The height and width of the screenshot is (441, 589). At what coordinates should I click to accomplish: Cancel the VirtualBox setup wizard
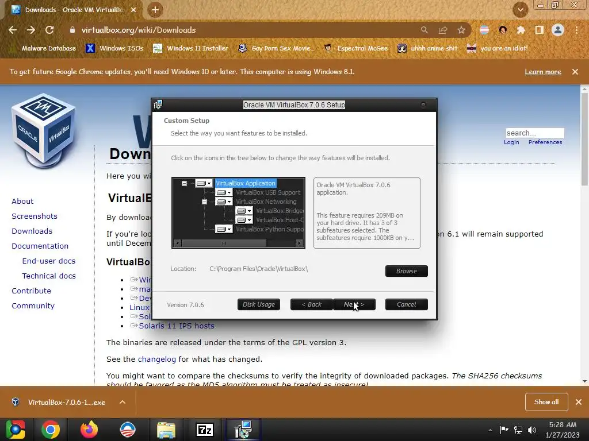pos(407,304)
